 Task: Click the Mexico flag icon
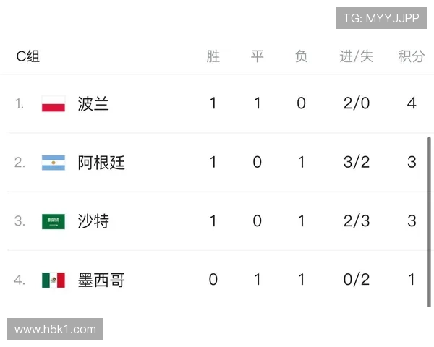tap(54, 280)
